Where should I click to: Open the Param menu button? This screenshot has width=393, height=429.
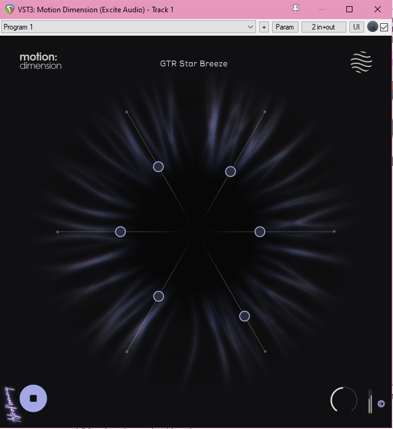coord(285,27)
